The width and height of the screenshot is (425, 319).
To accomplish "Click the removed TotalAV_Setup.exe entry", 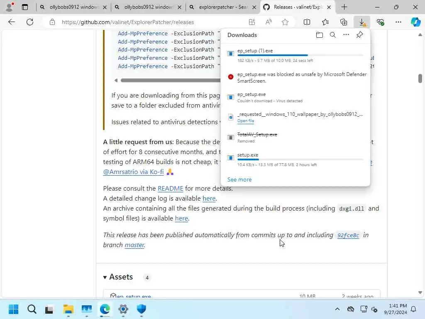I will (296, 137).
